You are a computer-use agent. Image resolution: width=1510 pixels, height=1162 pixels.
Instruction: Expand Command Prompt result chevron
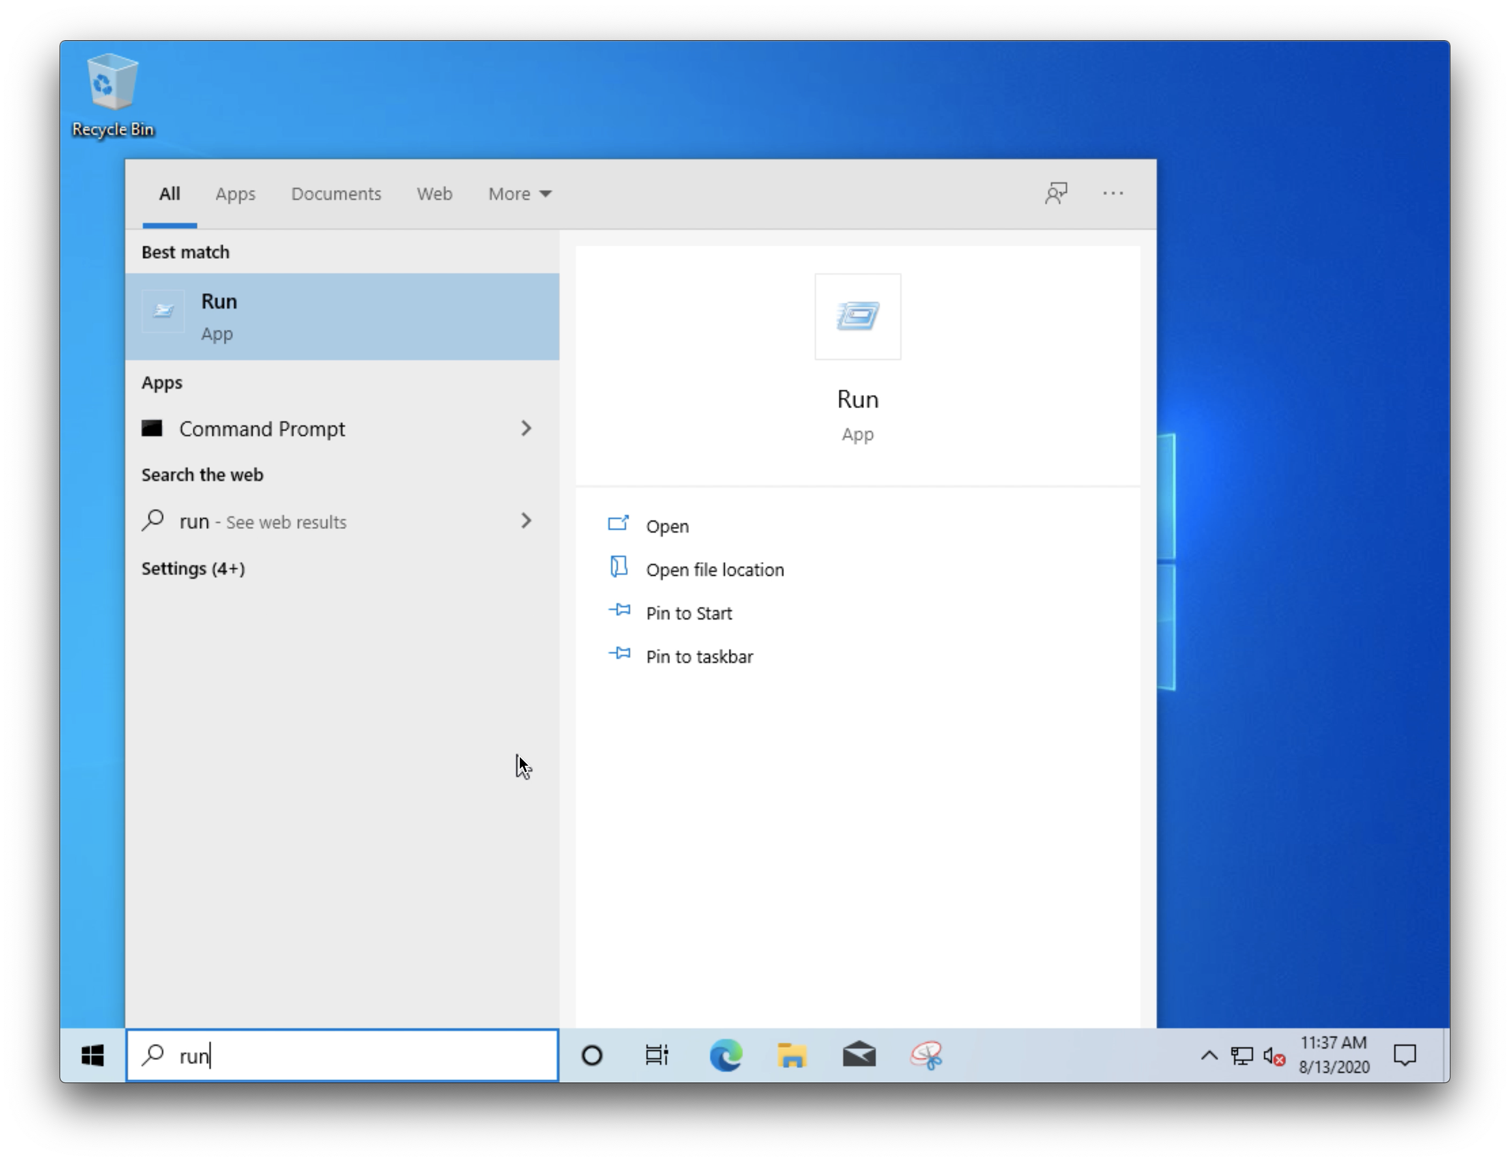click(x=526, y=429)
